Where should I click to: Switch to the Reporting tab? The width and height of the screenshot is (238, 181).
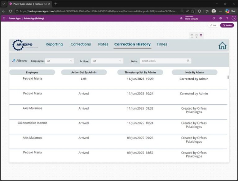point(54,44)
